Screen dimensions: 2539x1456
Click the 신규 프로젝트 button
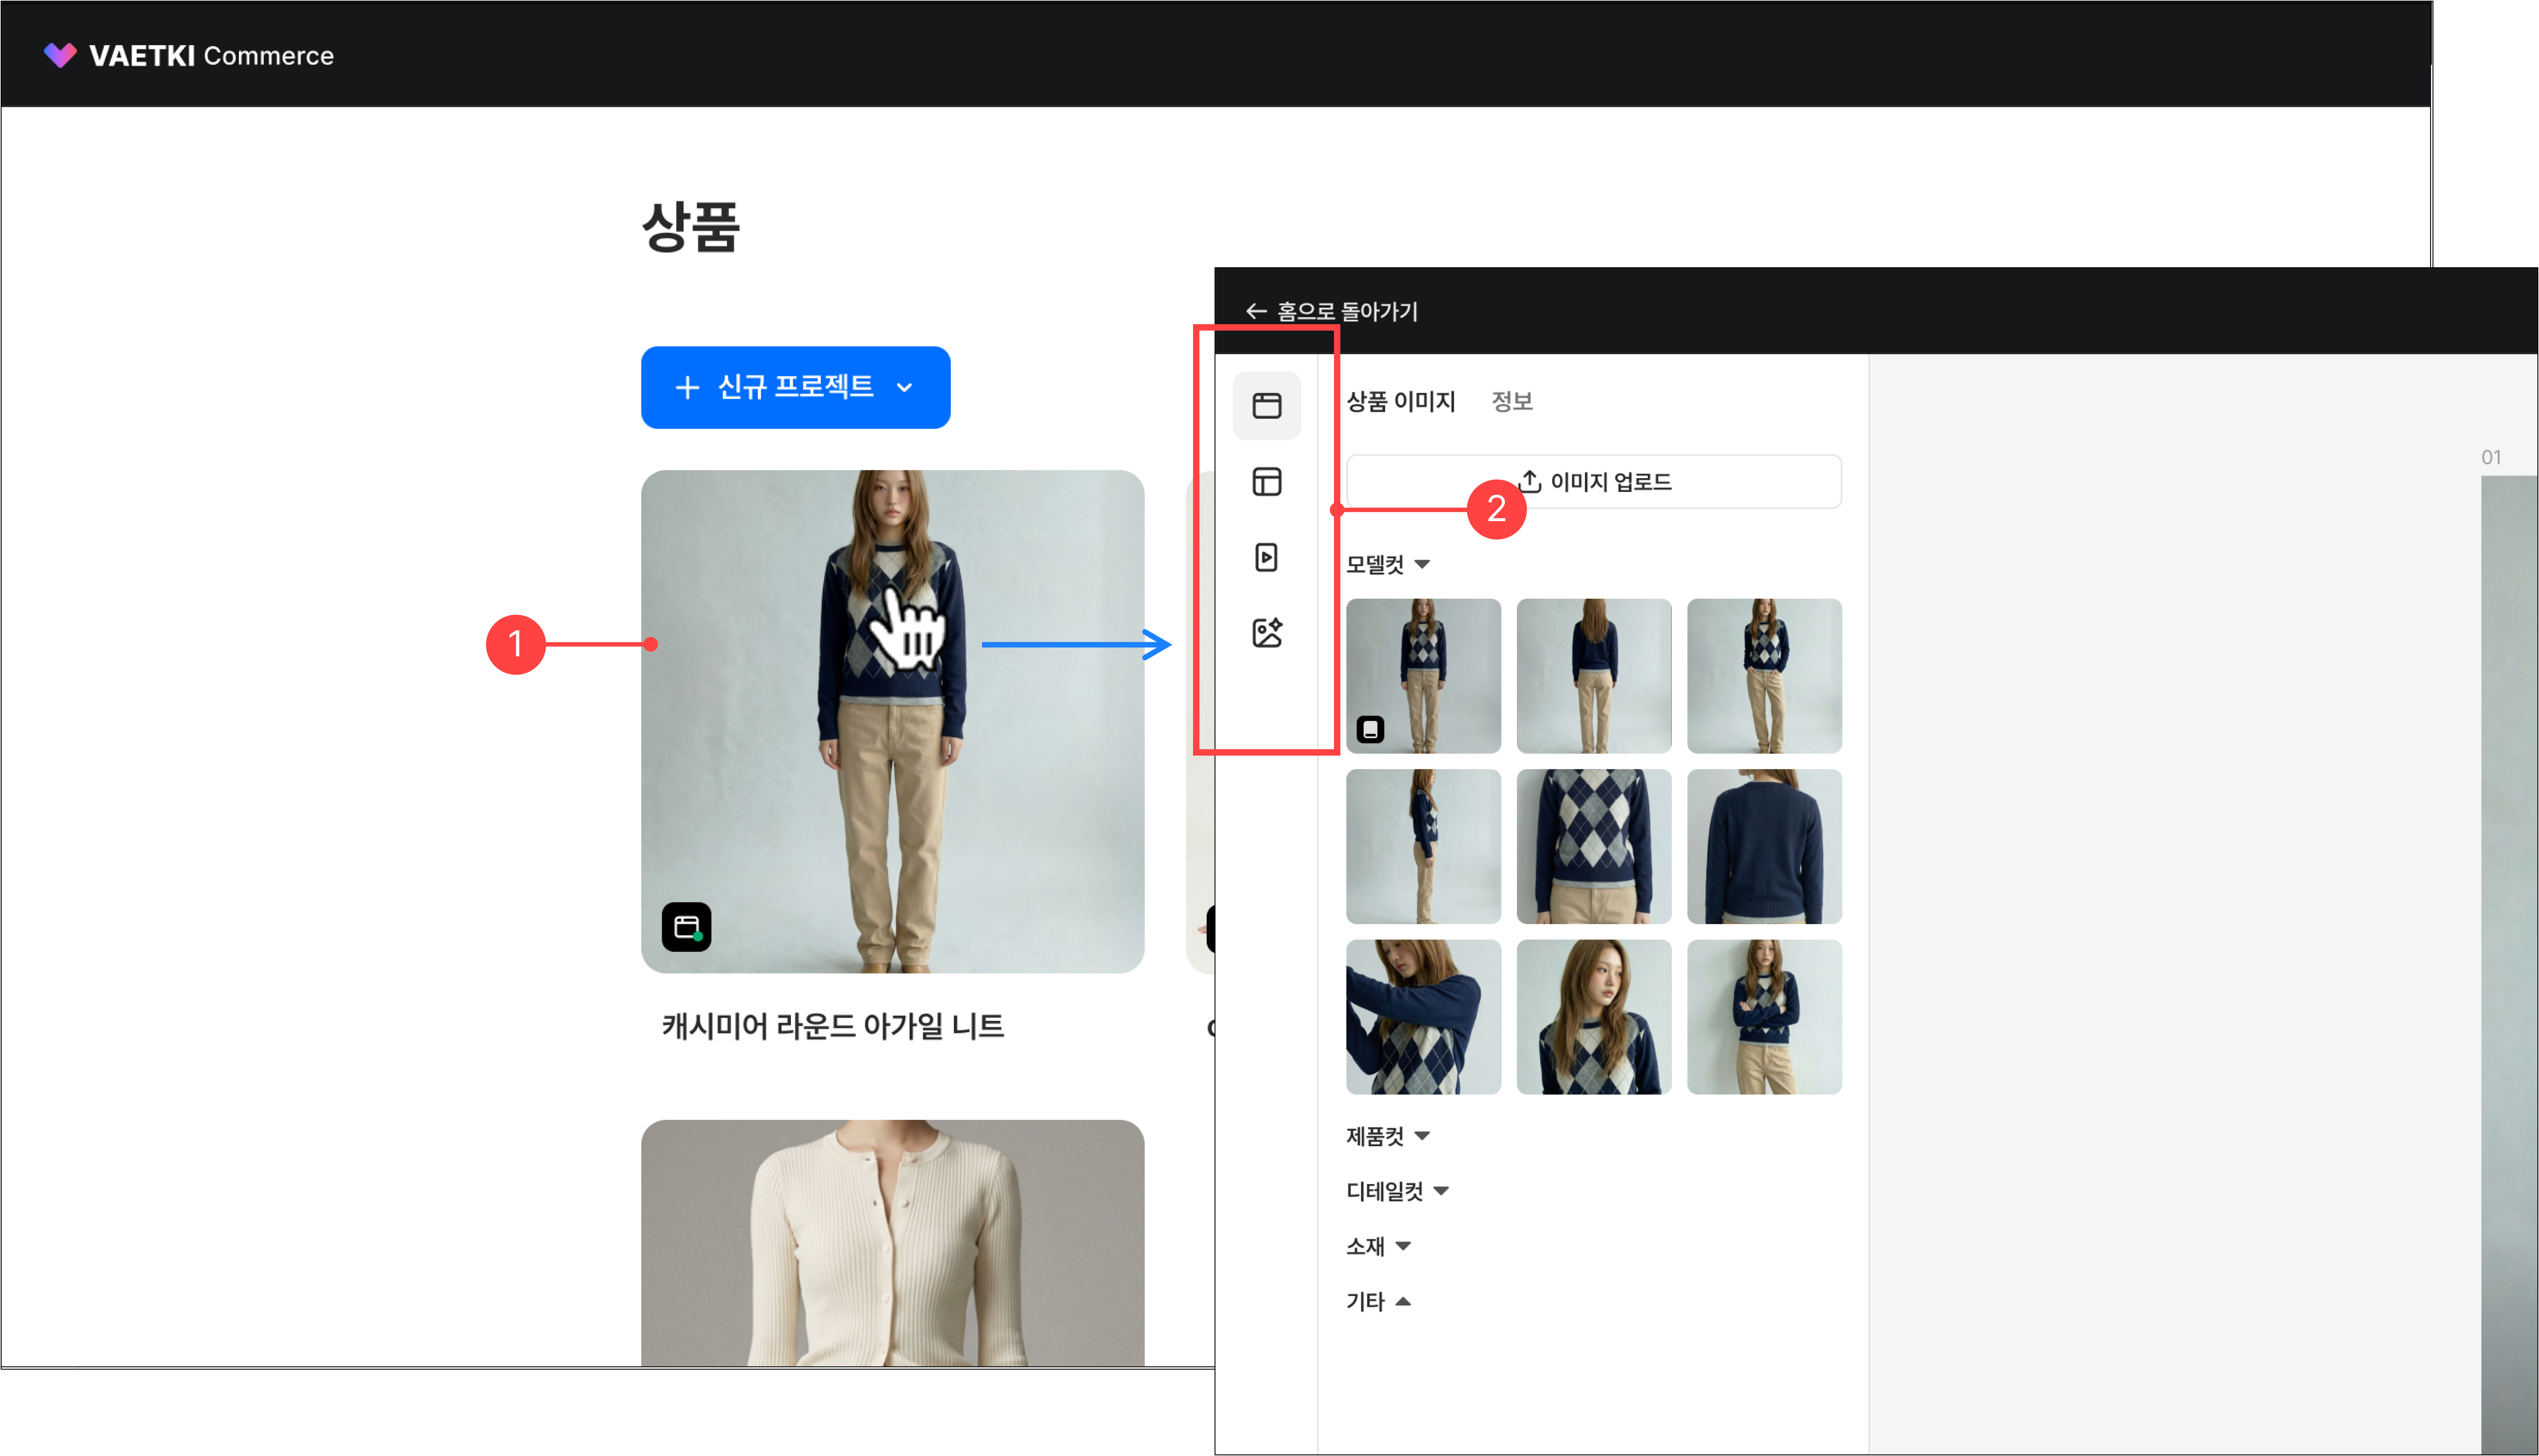pos(795,387)
